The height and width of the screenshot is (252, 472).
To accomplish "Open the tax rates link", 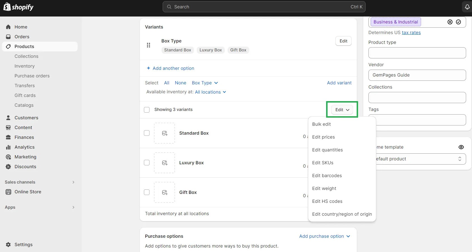I will [411, 32].
